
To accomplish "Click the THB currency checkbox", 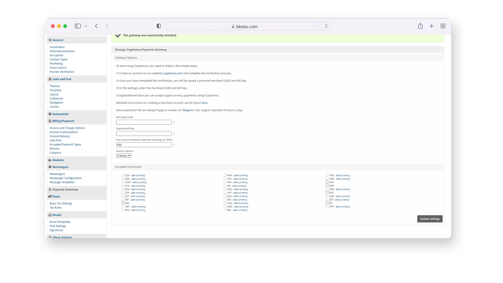I will pyautogui.click(x=327, y=175).
